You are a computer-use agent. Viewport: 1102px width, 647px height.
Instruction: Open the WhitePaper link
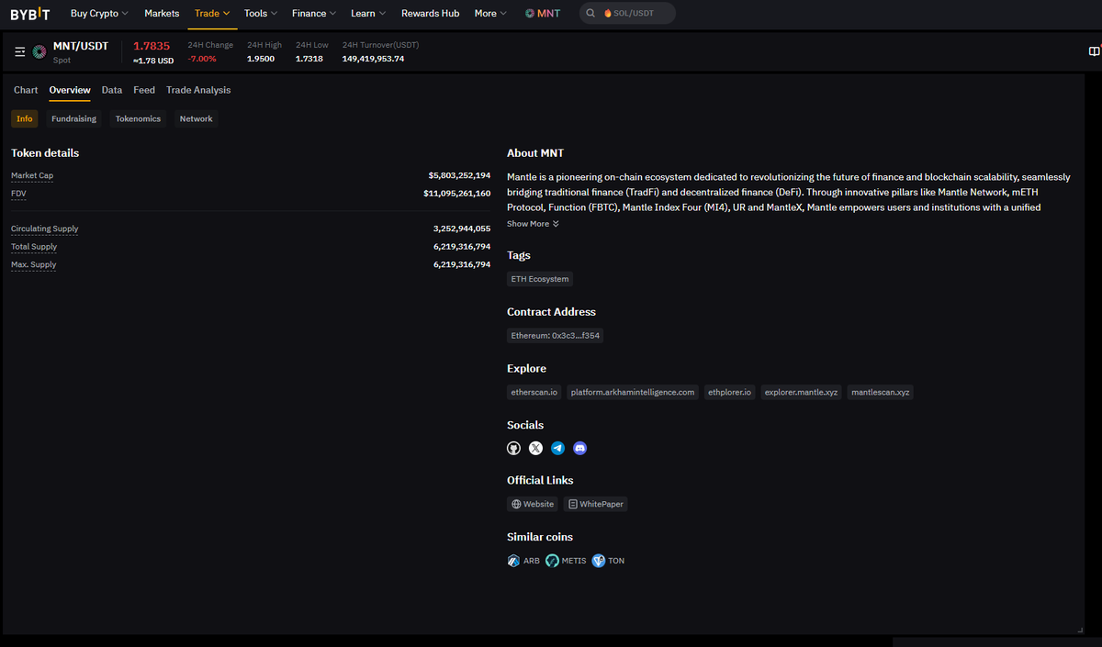click(x=595, y=504)
